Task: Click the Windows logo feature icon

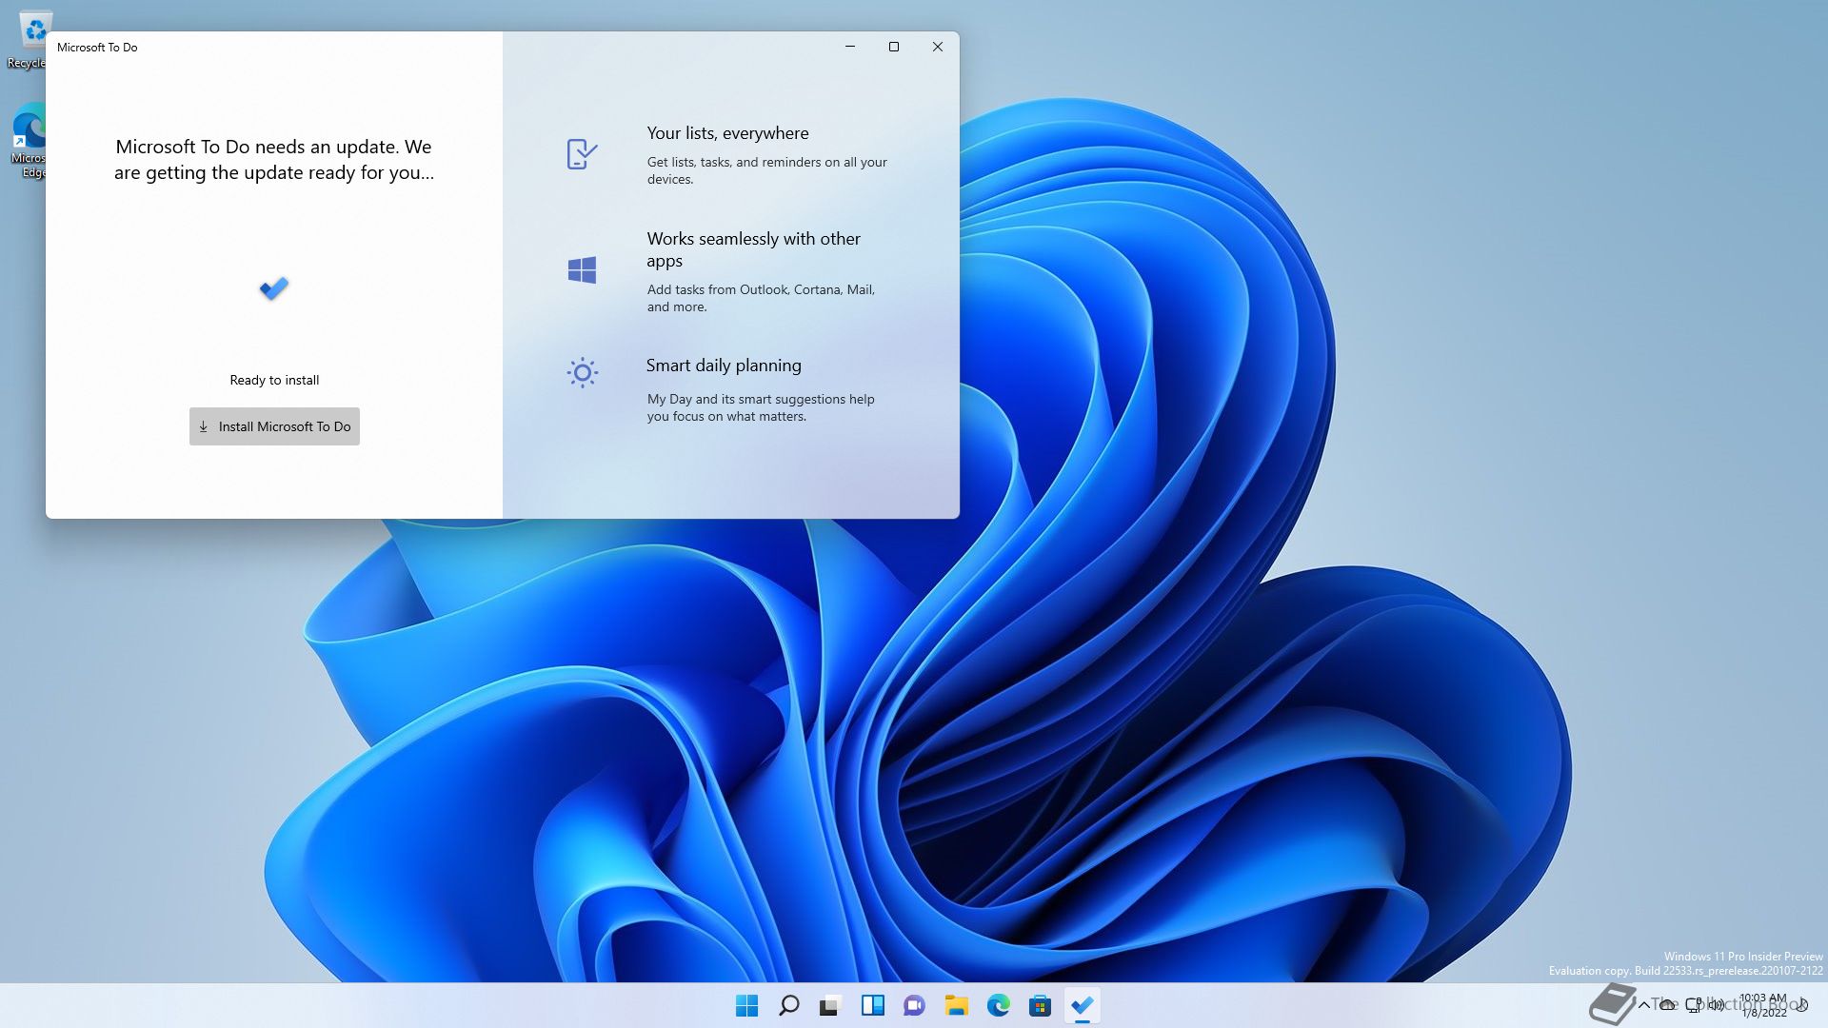Action: 582,270
